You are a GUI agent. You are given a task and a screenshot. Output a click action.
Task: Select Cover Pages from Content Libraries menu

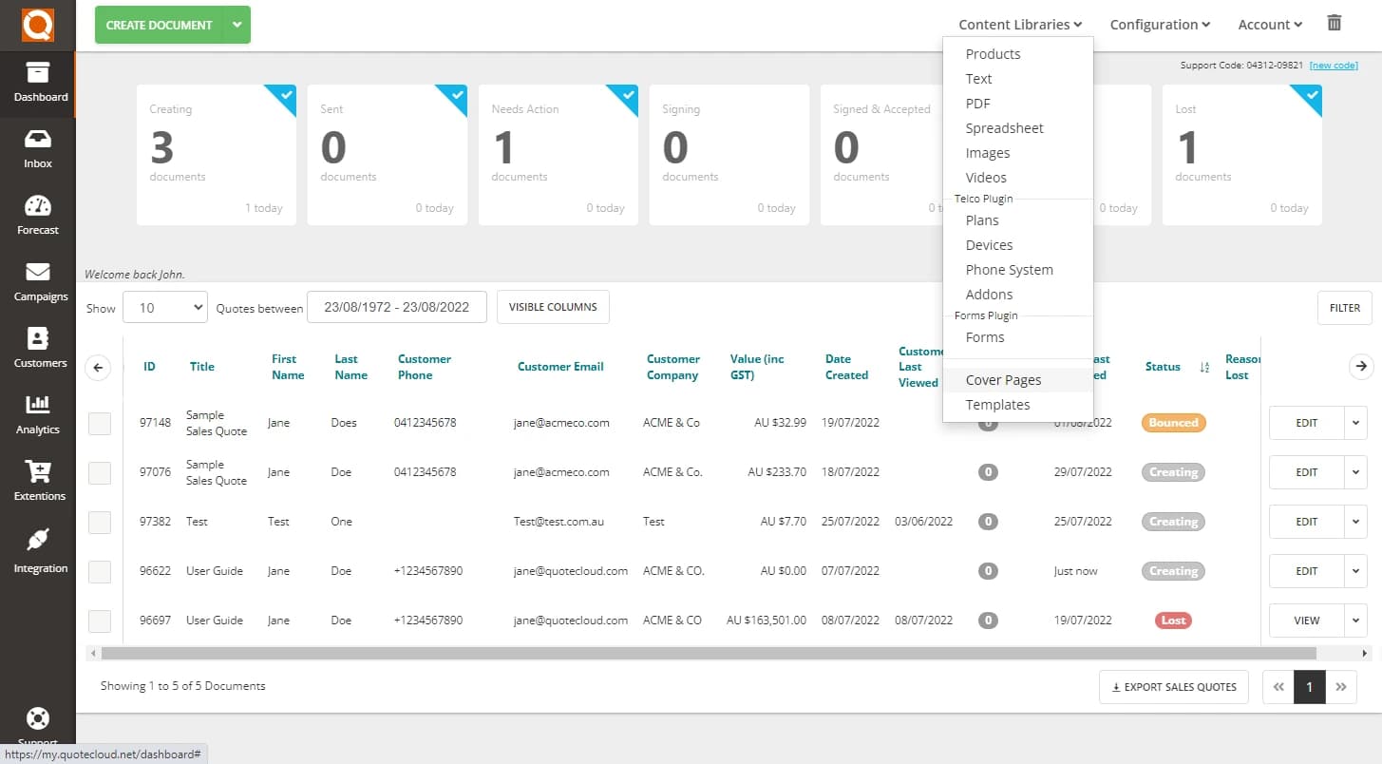tap(1003, 380)
